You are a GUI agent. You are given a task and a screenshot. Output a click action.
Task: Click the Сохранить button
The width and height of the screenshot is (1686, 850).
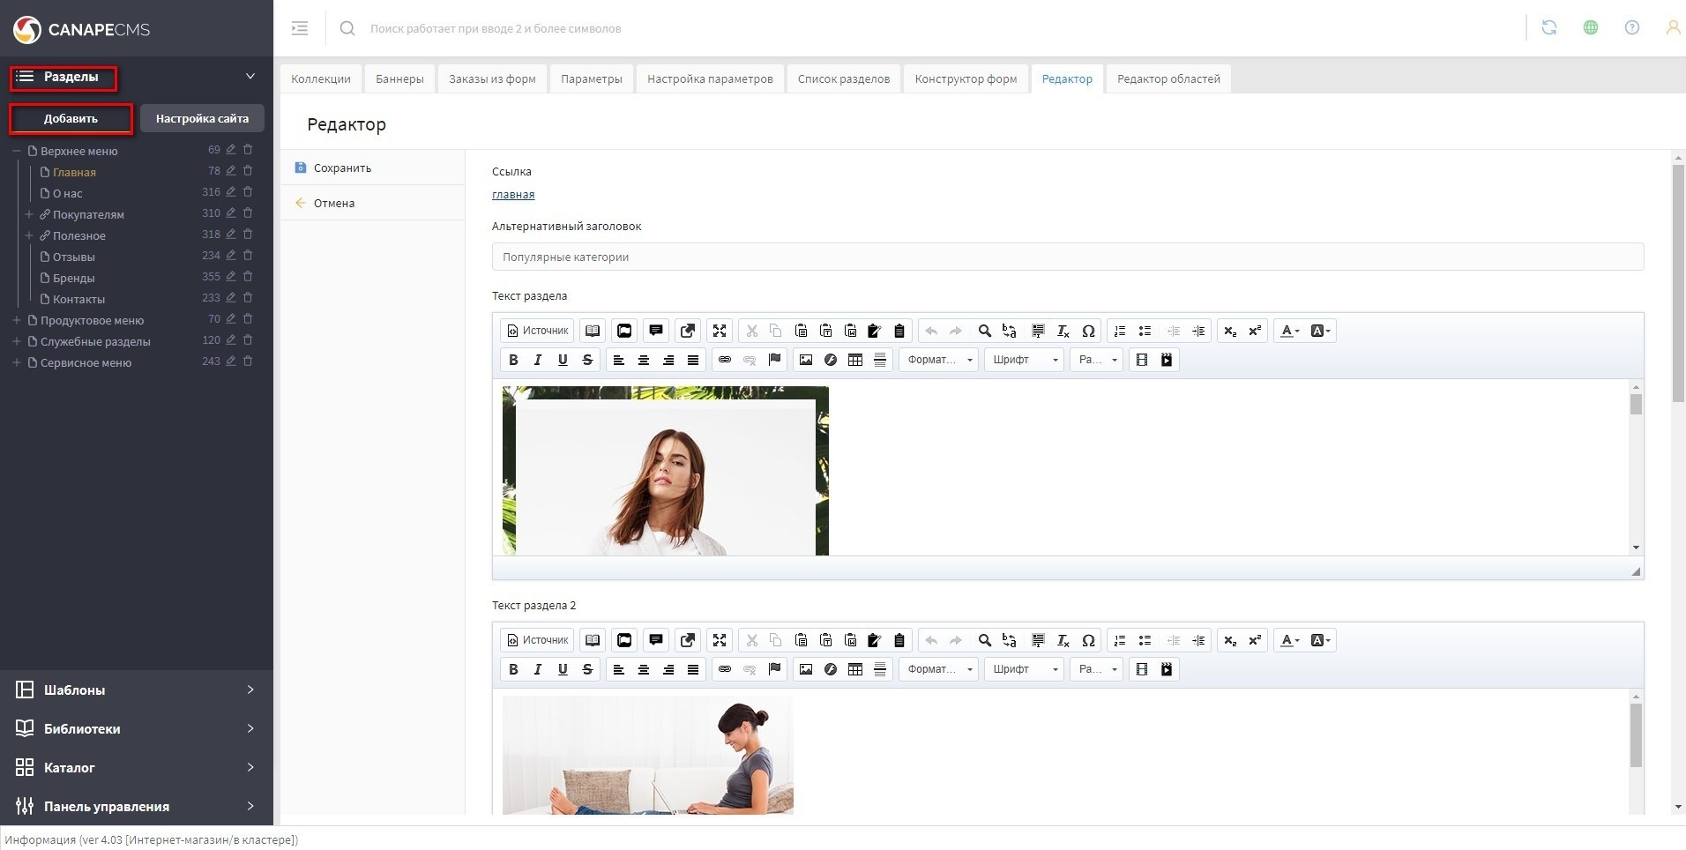[x=342, y=168]
